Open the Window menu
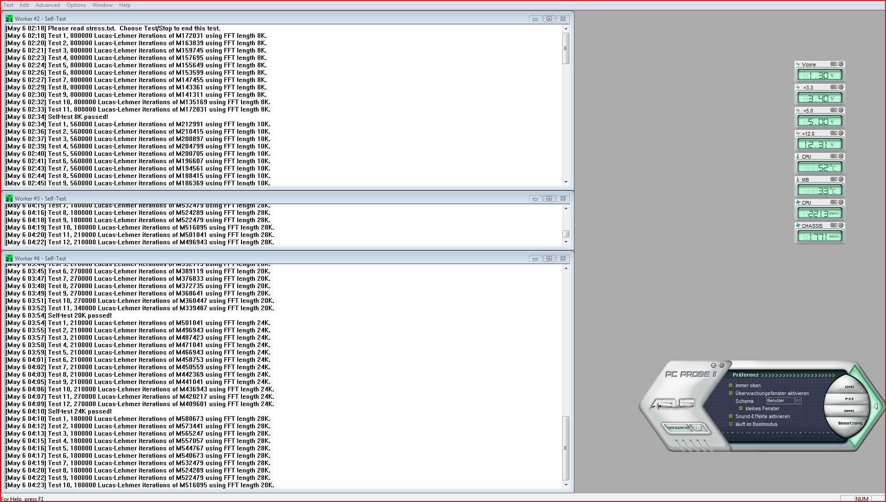 click(x=102, y=5)
